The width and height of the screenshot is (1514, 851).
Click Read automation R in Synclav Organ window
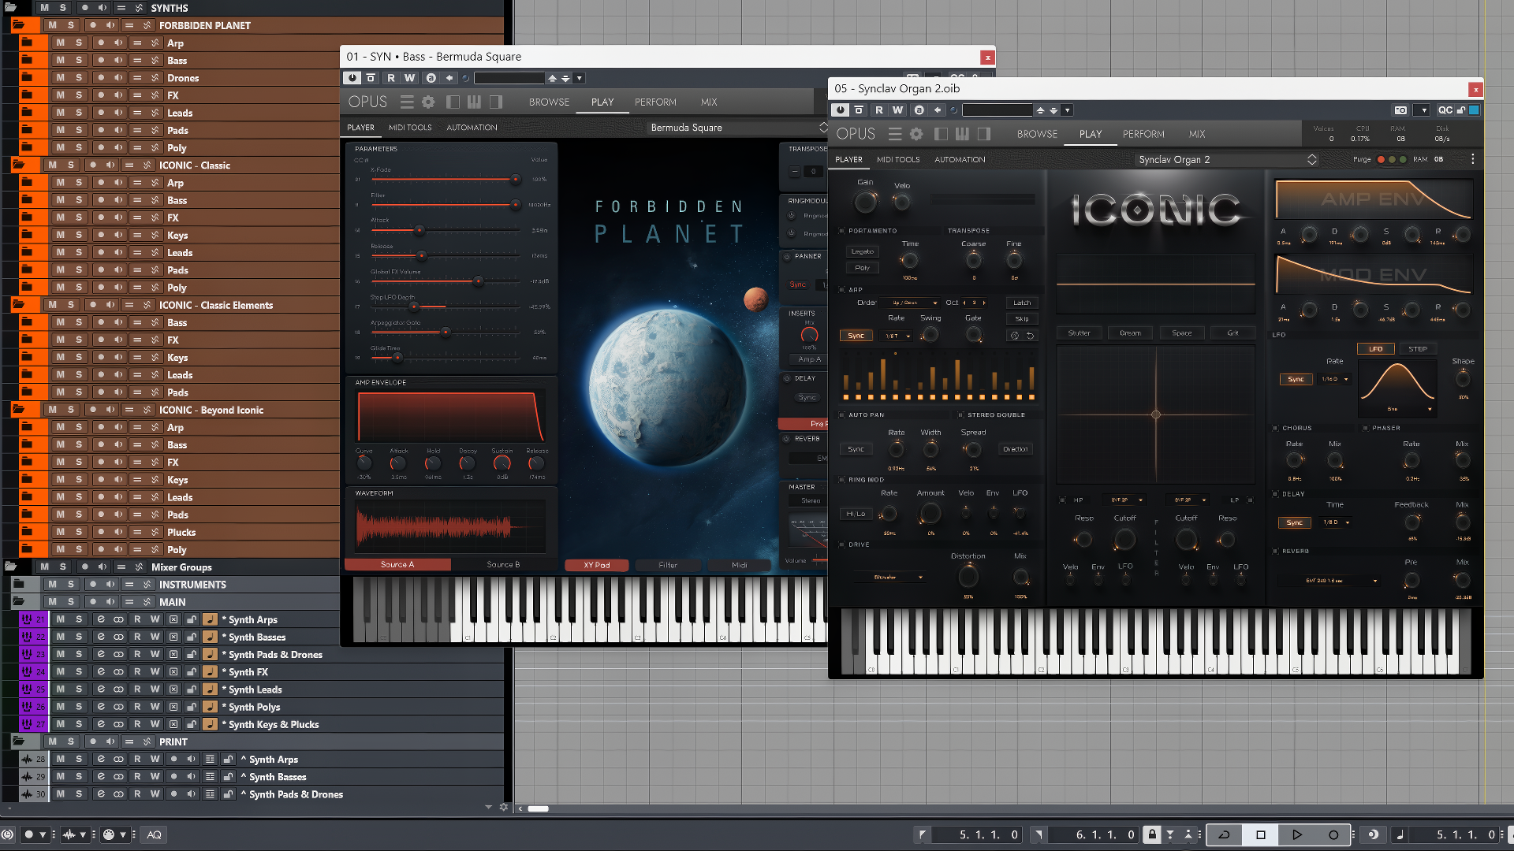879,110
